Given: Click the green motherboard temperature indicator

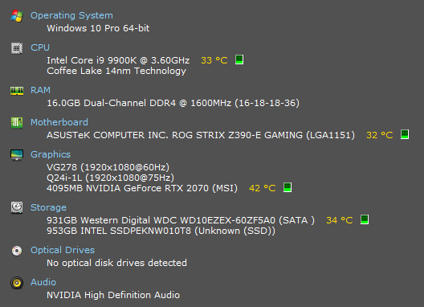Looking at the screenshot, I should pyautogui.click(x=405, y=134).
